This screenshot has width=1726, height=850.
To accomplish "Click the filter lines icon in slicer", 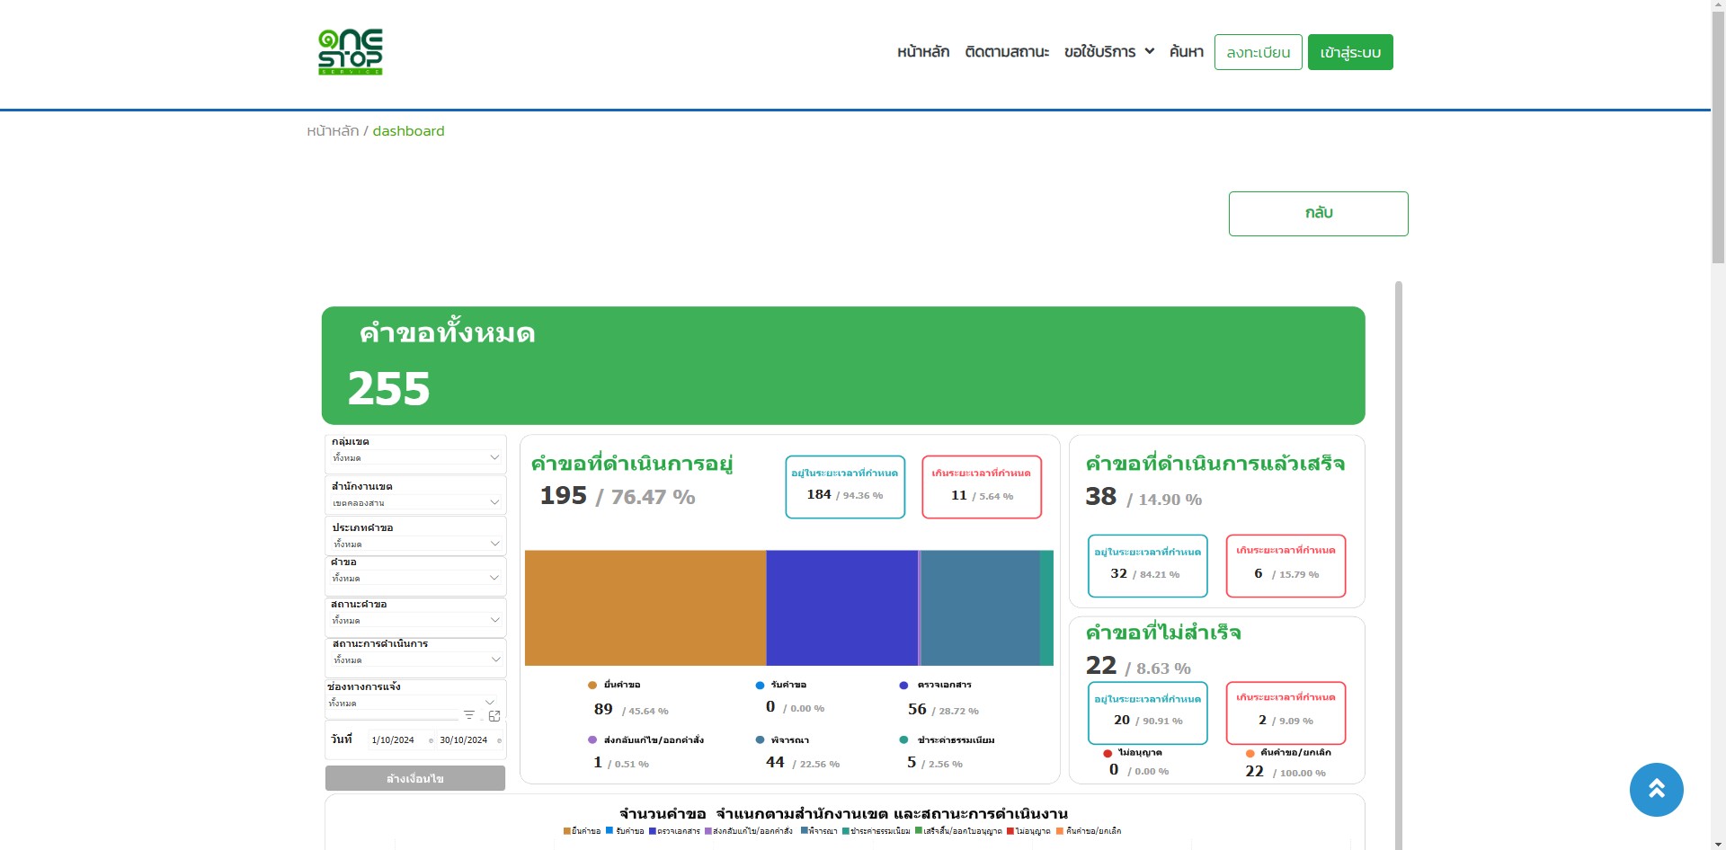I will tap(468, 715).
